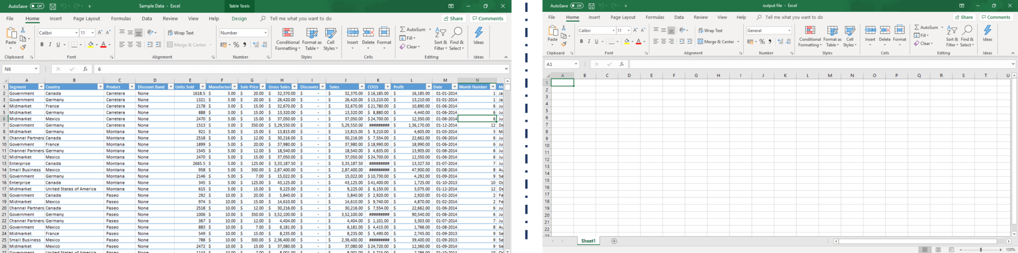Click Percent Style in Sample Data window

pos(236,45)
